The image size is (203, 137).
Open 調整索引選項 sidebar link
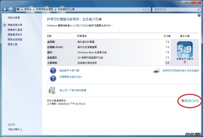15,30
